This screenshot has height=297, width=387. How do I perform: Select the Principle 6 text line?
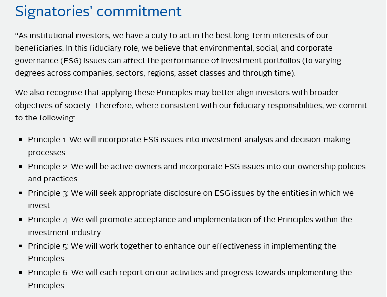(189, 272)
